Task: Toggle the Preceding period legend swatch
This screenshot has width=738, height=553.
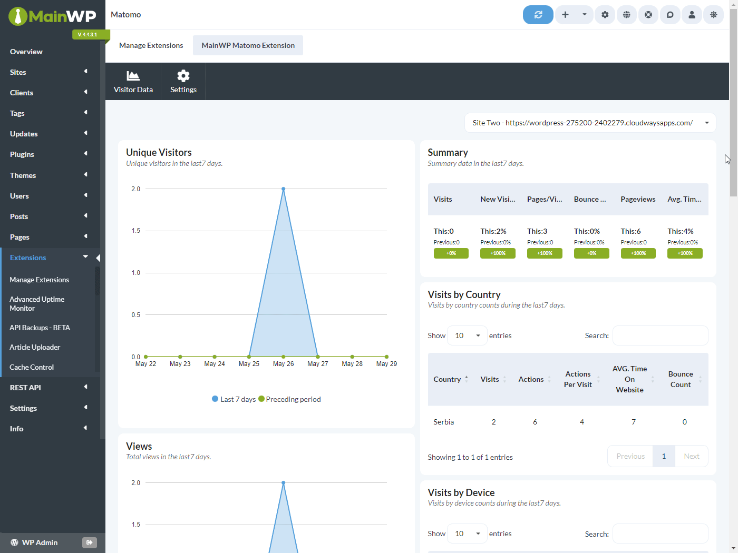Action: [261, 399]
